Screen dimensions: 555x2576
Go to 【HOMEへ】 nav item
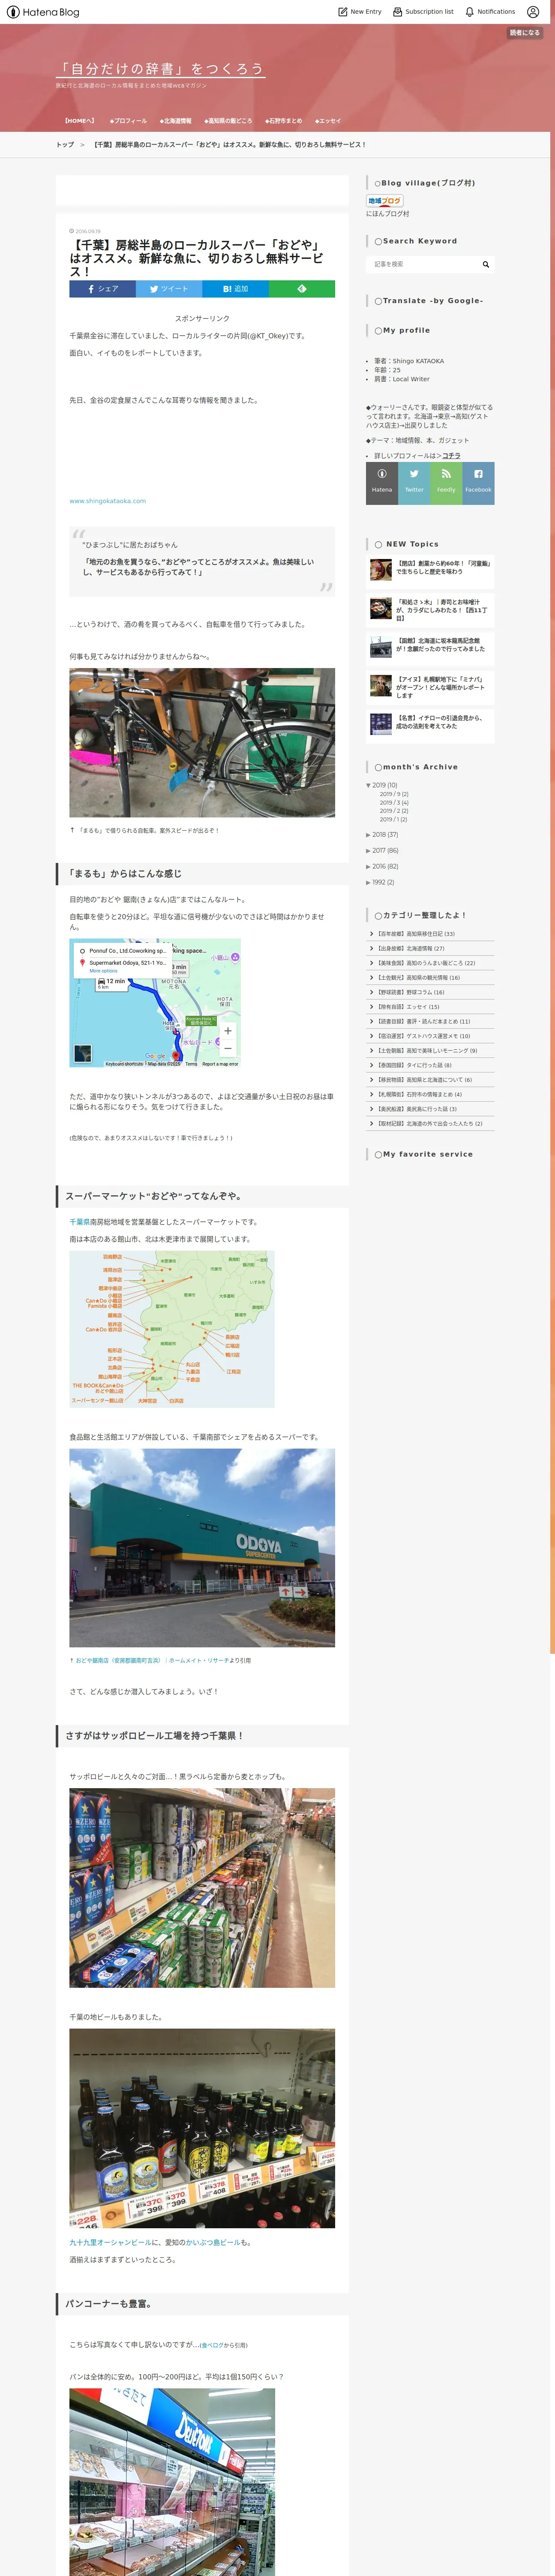[79, 121]
